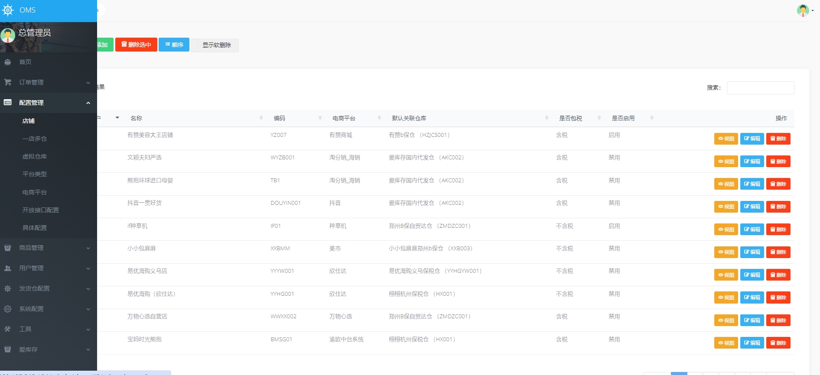
Task: Expand the 发货仓配置 menu chevron
Action: [88, 289]
